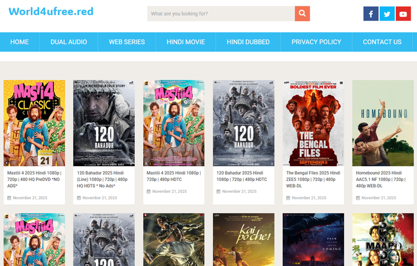
Task: Open the 120 Bahadur group soldiers poster in first row
Action: pyautogui.click(x=244, y=123)
